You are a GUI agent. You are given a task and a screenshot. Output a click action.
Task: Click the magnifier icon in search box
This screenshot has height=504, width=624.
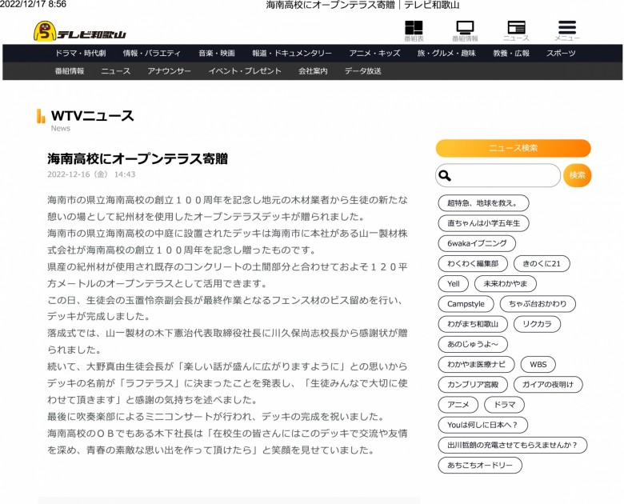pyautogui.click(x=445, y=175)
